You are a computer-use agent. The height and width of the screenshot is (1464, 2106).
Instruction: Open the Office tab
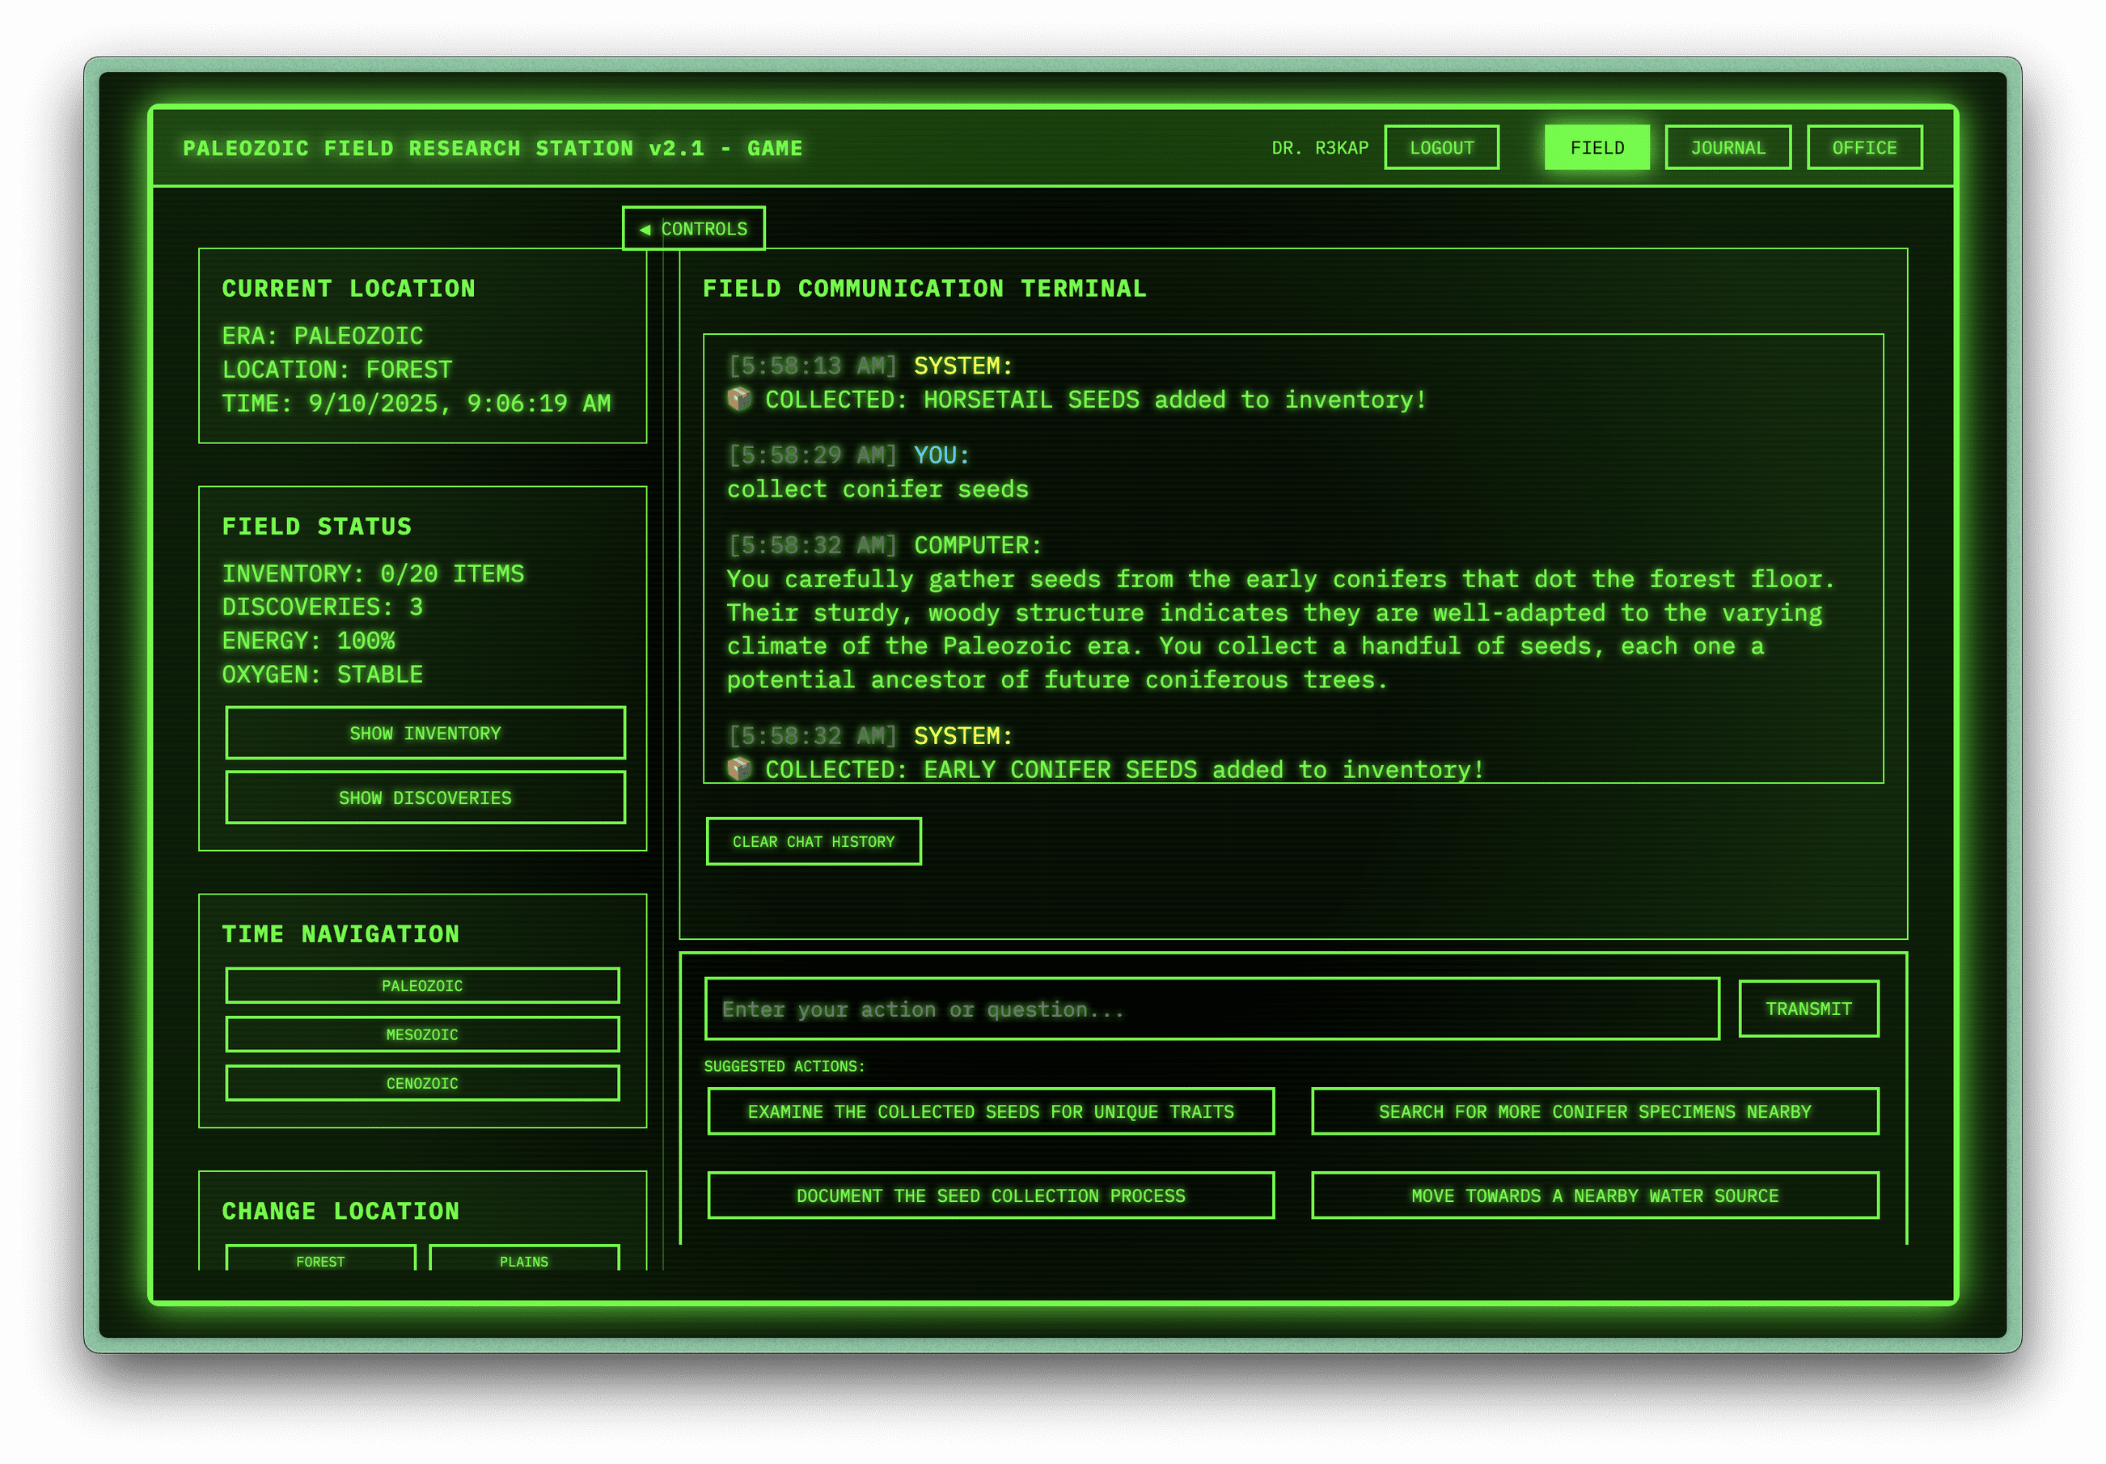1864,148
